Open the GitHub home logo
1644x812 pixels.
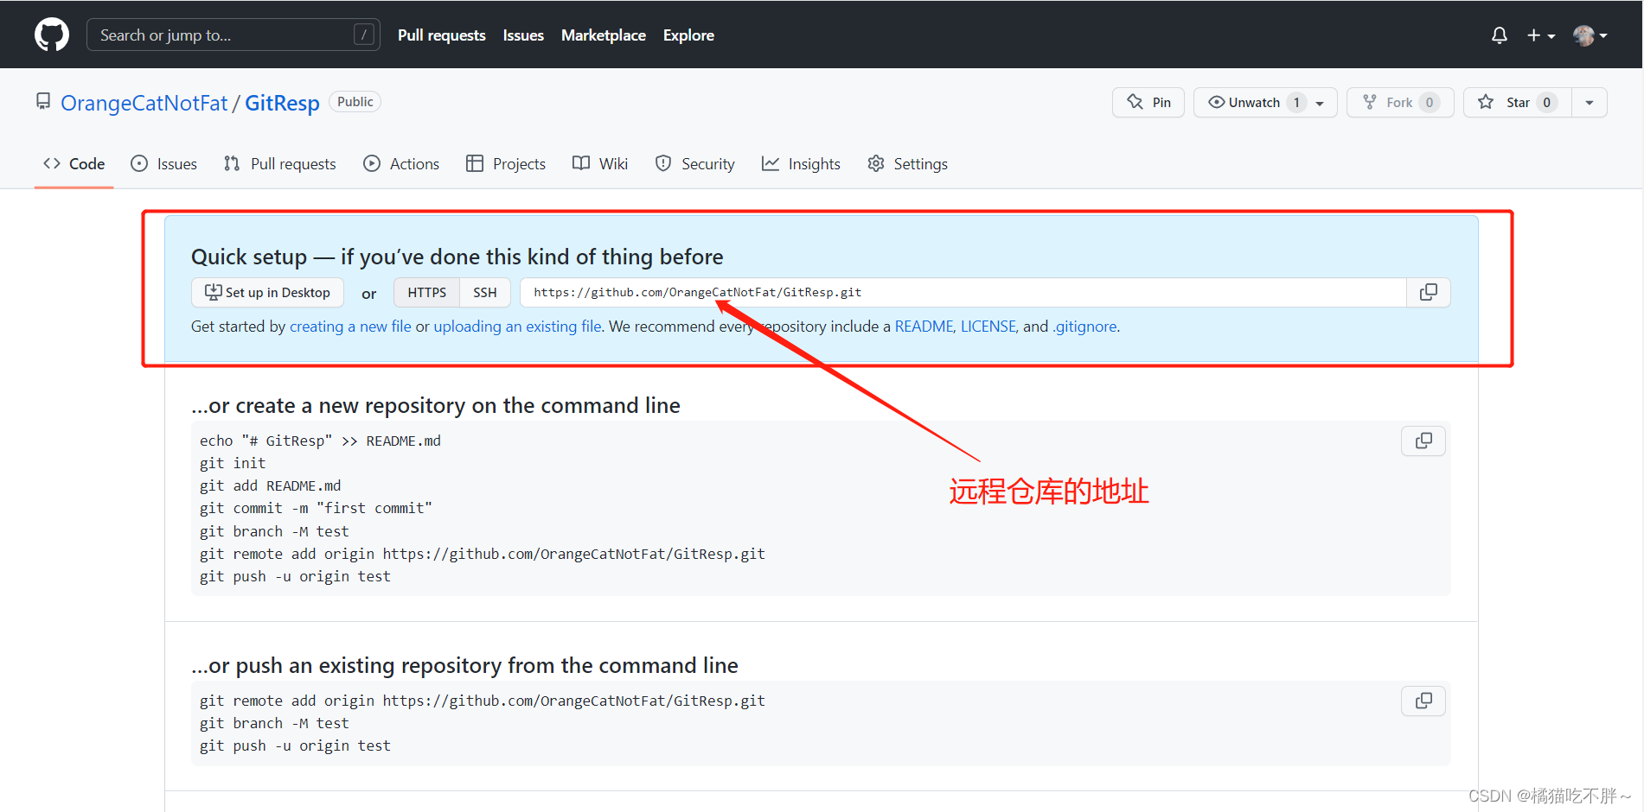[52, 35]
